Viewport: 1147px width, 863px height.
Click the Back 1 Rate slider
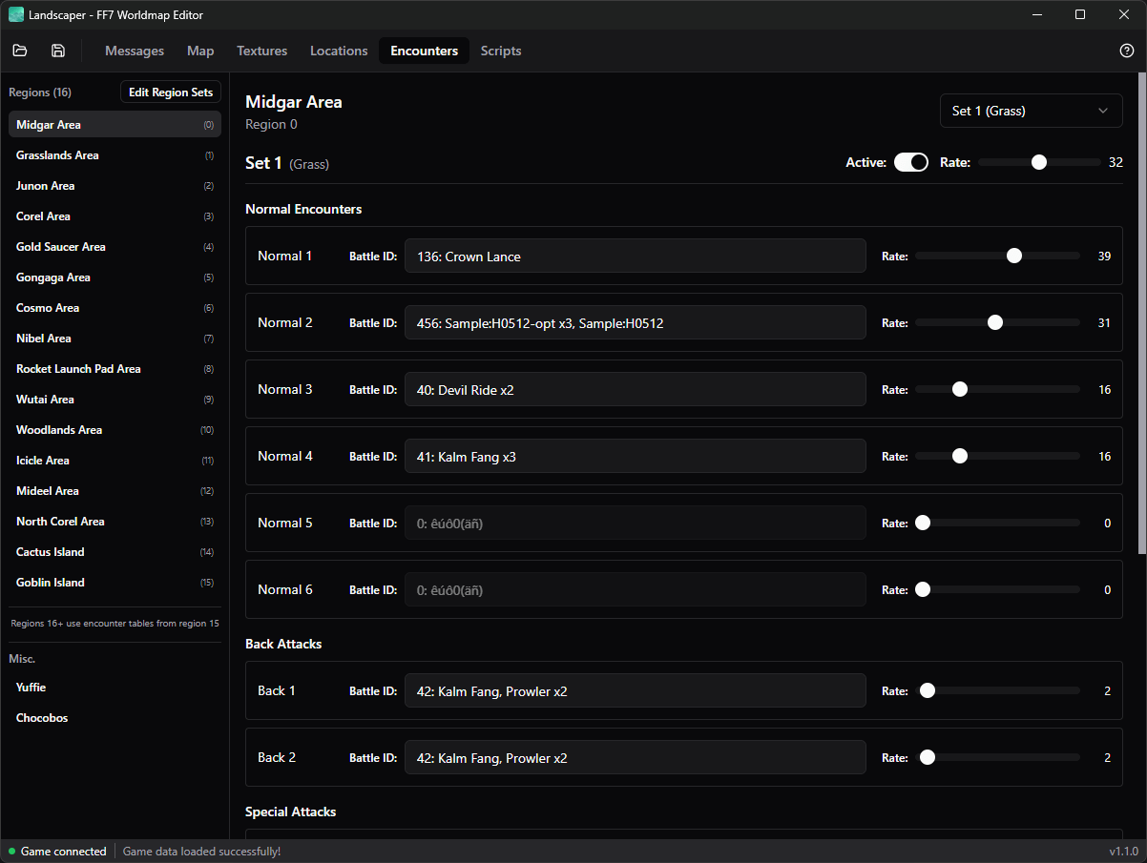[x=997, y=690]
